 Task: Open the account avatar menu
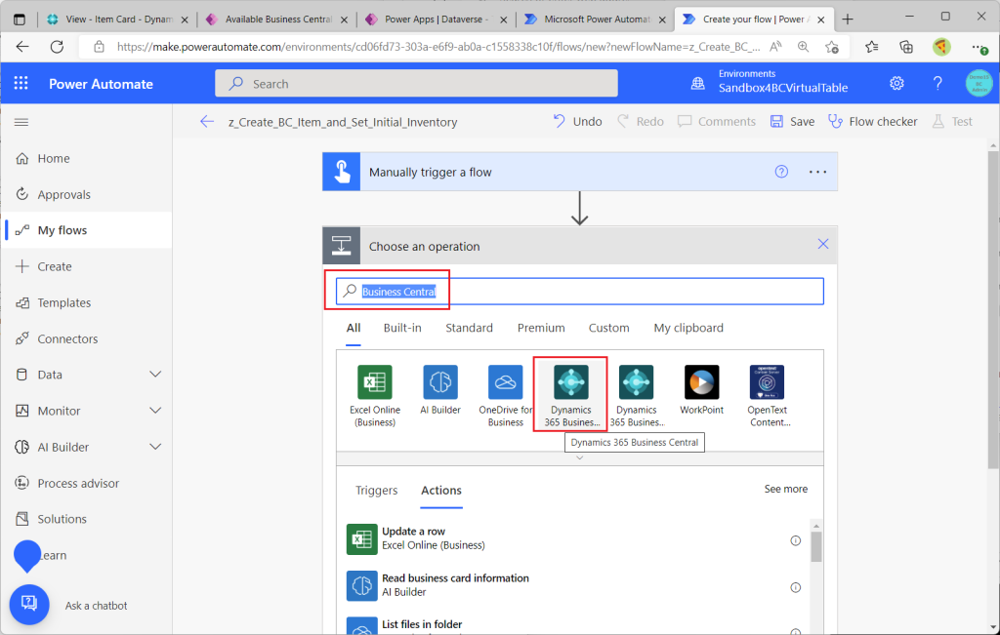click(979, 84)
